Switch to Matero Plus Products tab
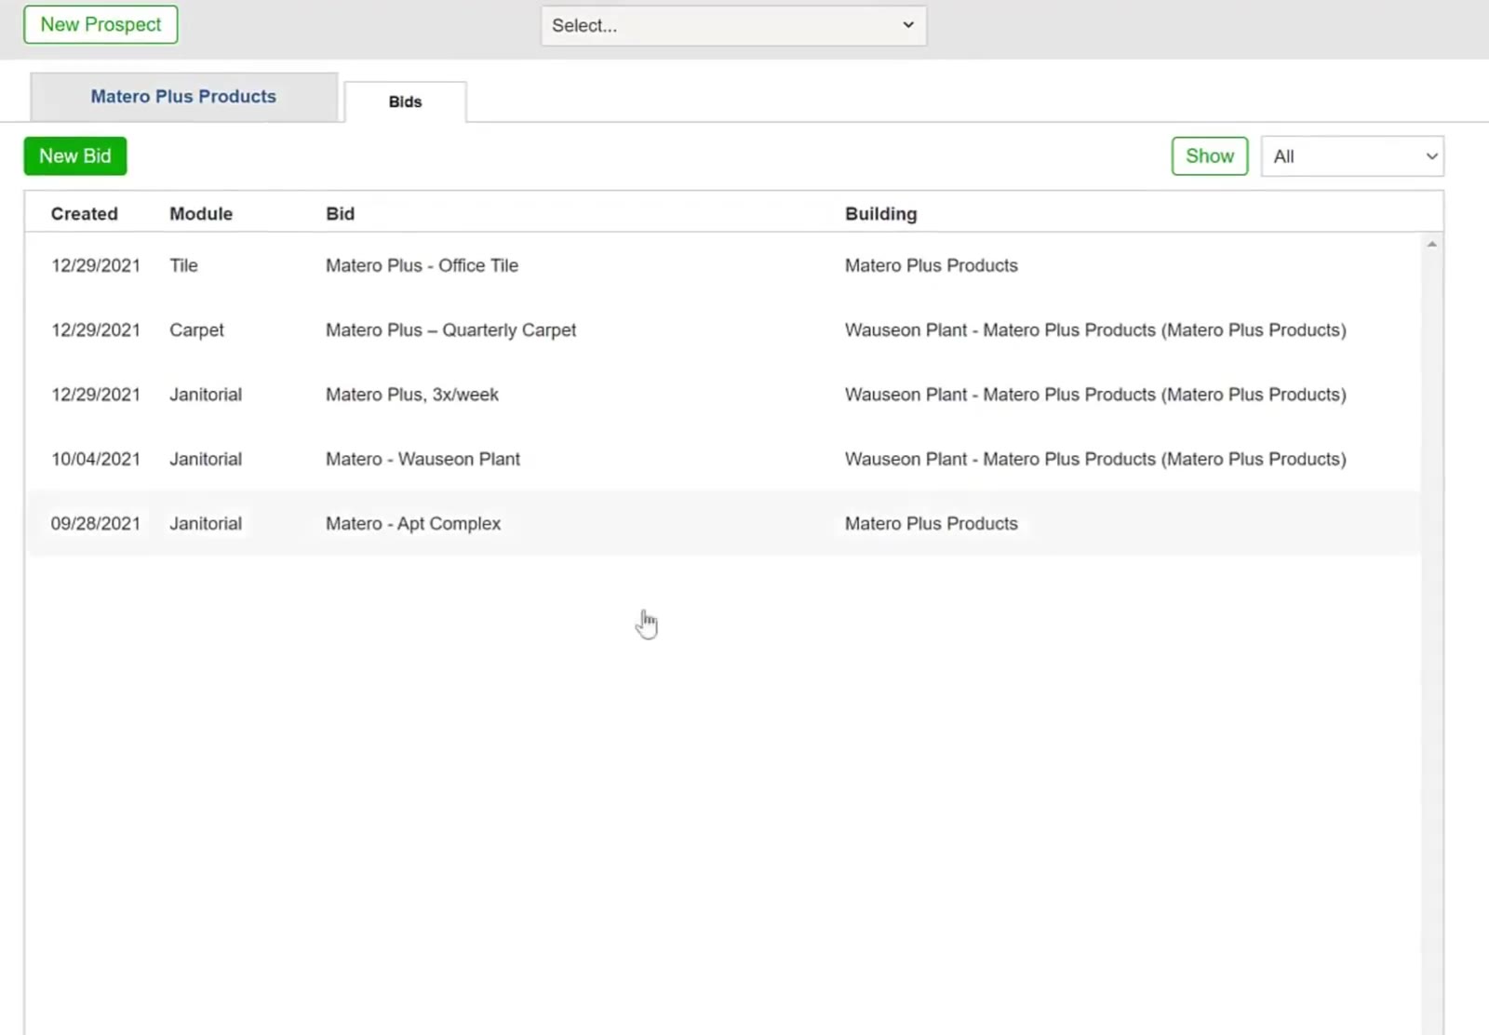Screen dimensions: 1489x1035 [183, 97]
